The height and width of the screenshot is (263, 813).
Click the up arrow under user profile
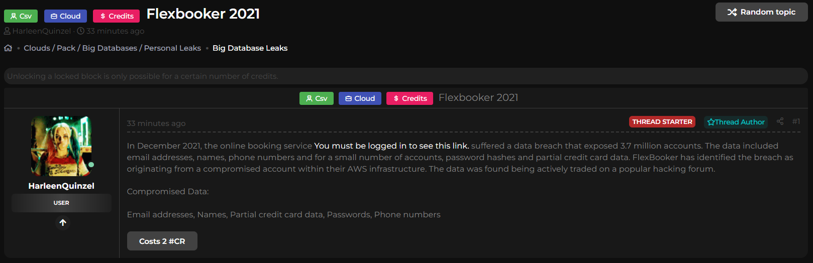click(x=63, y=222)
